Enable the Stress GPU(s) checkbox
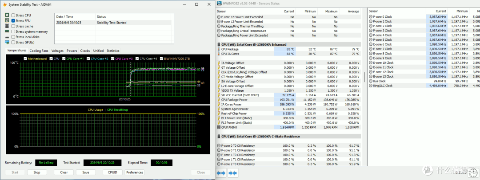480x180 pixels. pos(13,43)
